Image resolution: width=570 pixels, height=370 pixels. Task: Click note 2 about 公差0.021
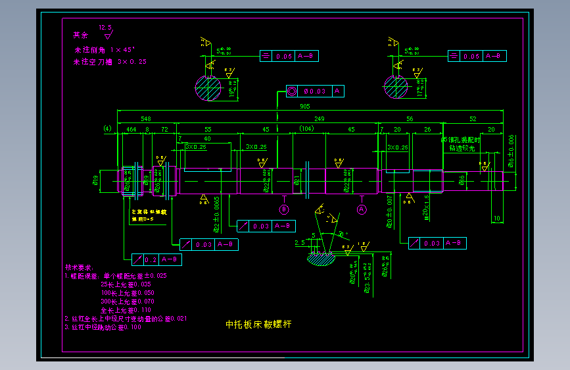point(126,319)
